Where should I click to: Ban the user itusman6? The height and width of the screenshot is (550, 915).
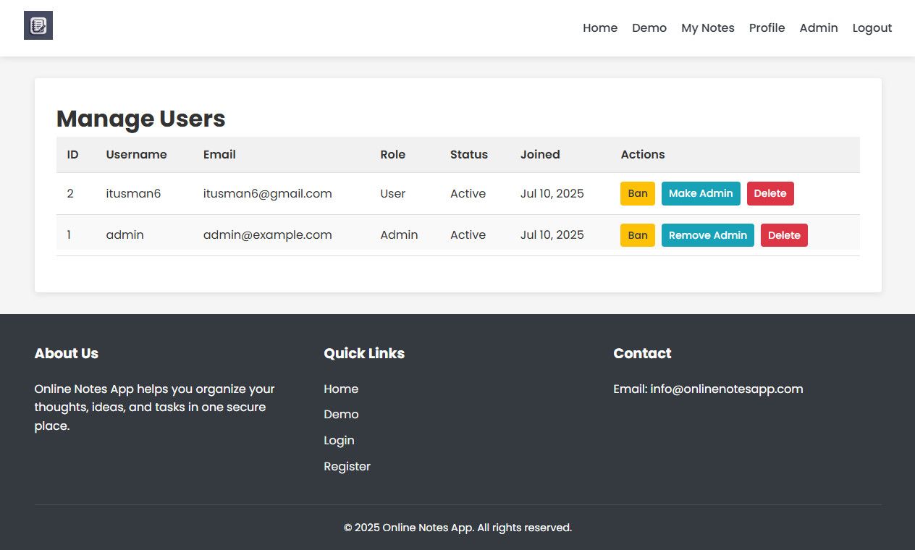point(637,193)
